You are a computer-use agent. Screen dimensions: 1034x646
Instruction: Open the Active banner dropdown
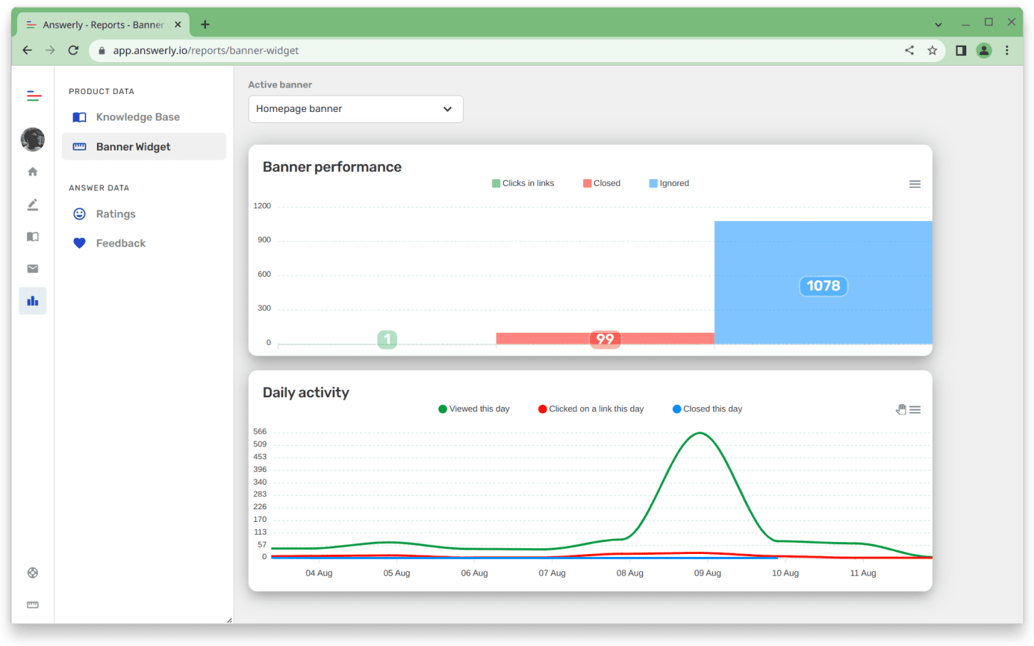pos(356,109)
